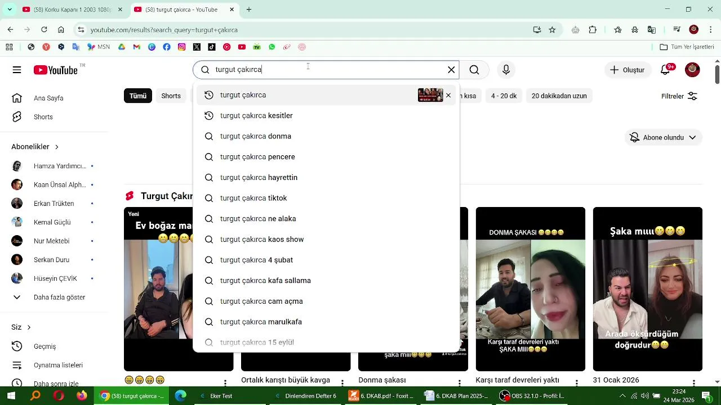Bookmark this page with the star icon
Viewport: 721px width, 405px height.
tap(552, 30)
